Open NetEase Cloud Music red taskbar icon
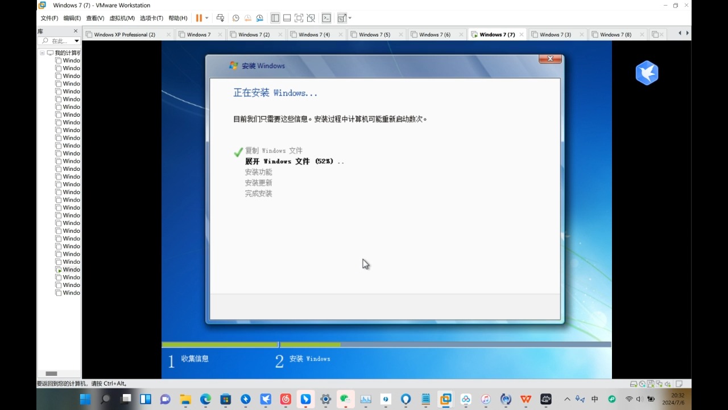Image resolution: width=728 pixels, height=410 pixels. (286, 399)
